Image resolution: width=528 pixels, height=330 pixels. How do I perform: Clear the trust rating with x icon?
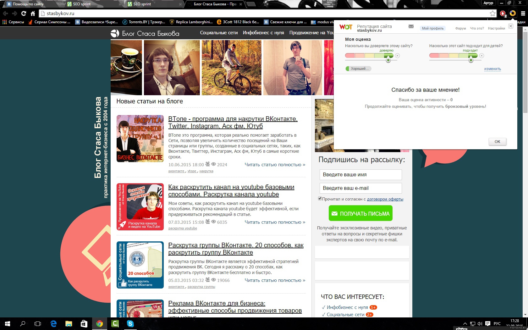point(397,56)
